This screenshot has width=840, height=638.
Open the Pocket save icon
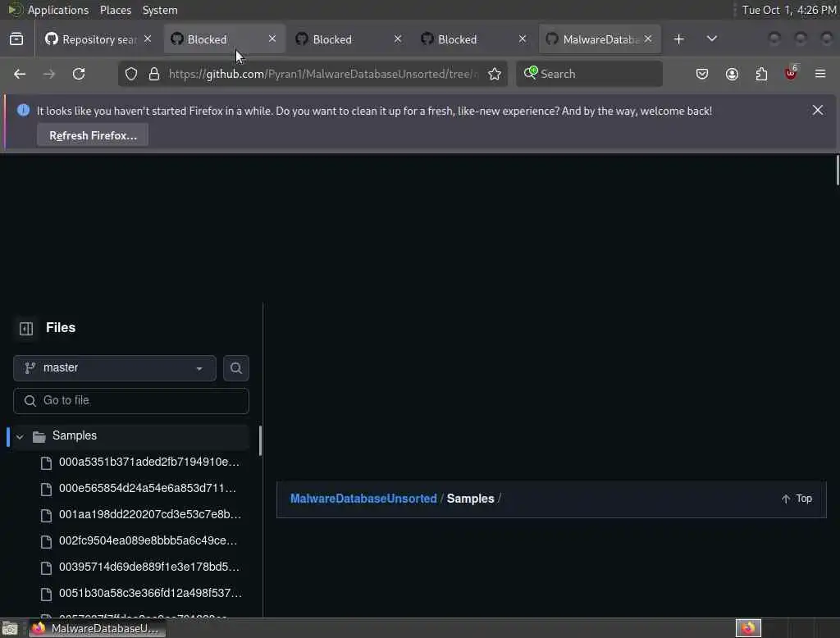[702, 74]
